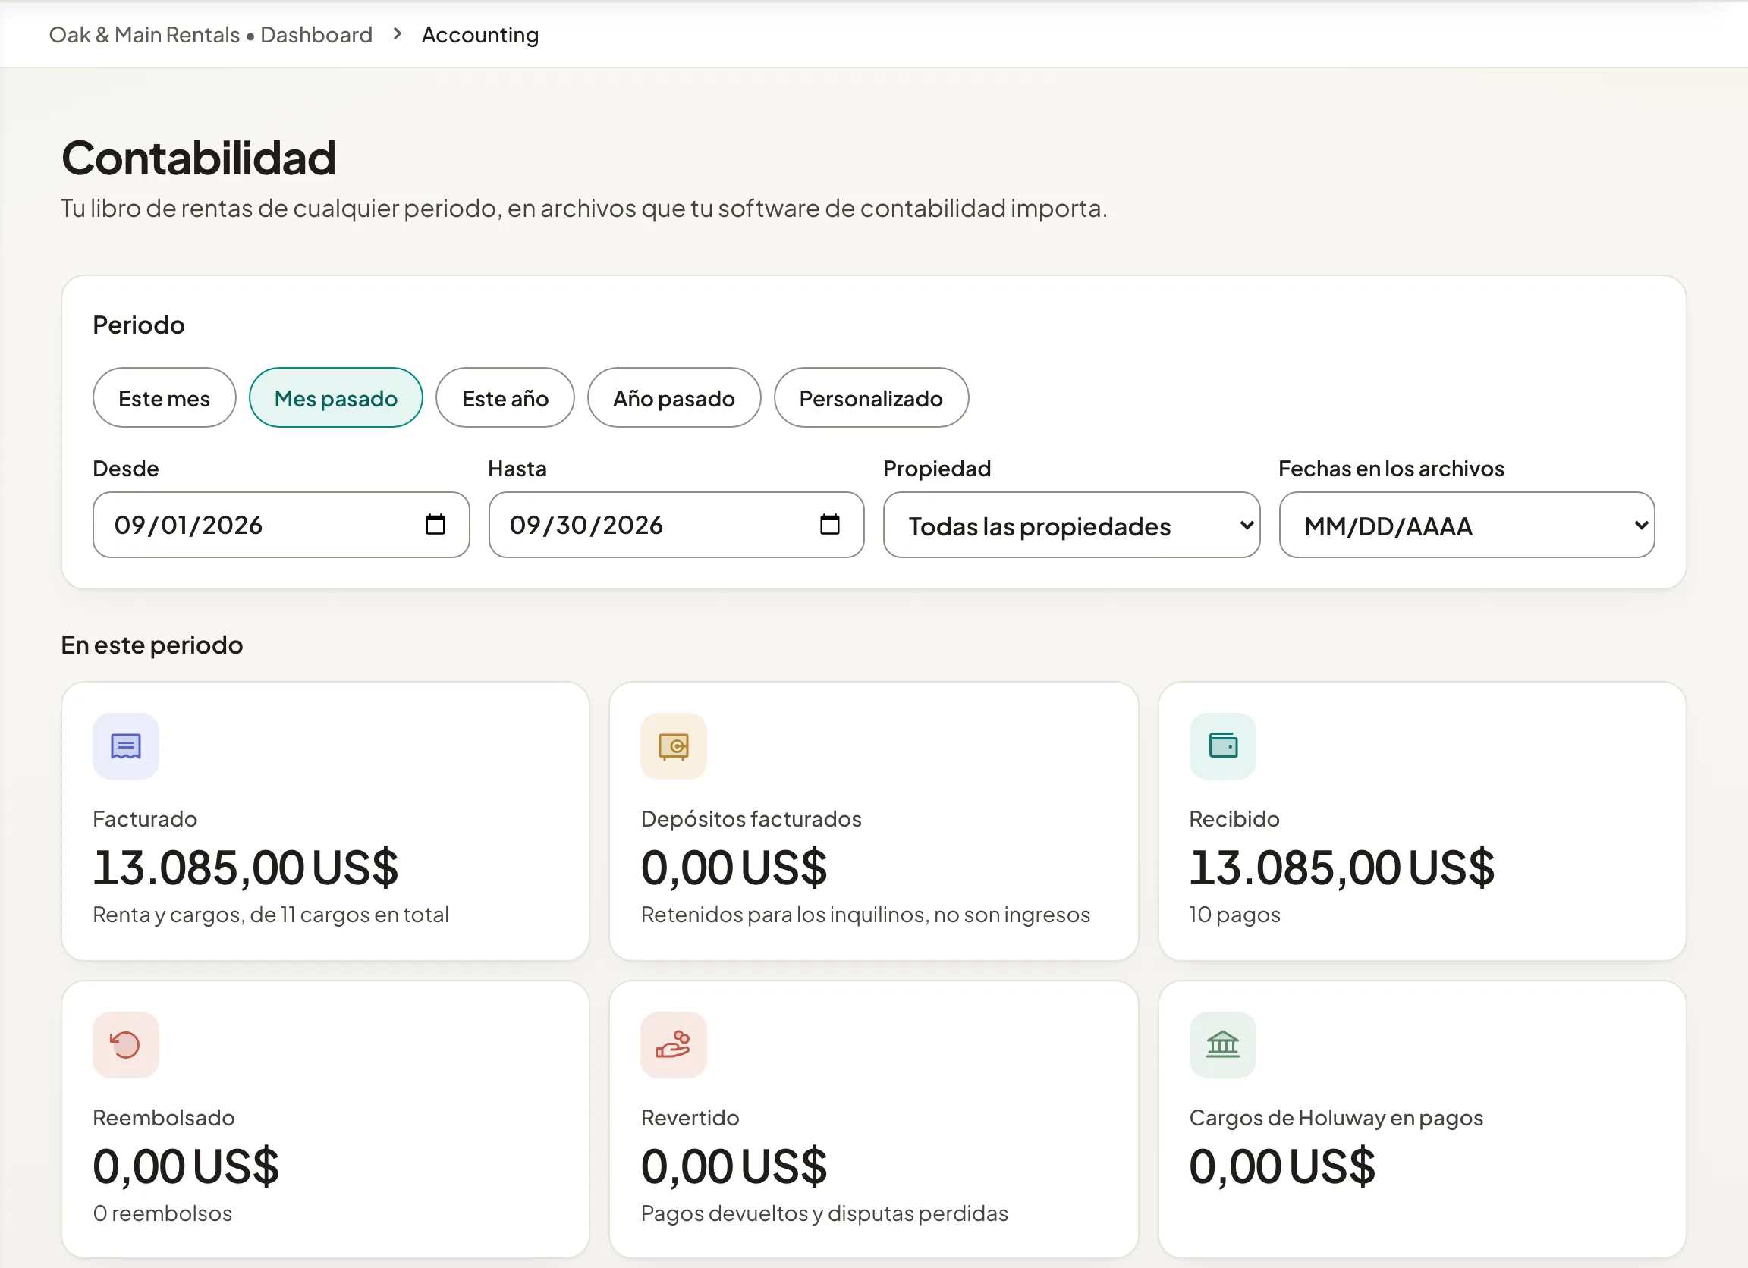Click the Revertido 0,00 US$ amount

[734, 1166]
